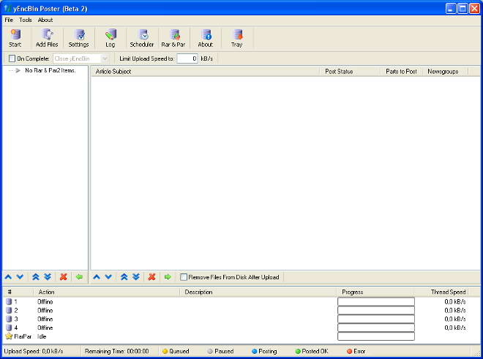This screenshot has height=359, width=483.
Task: Select thread 4 server icon
Action: pyautogui.click(x=9, y=328)
